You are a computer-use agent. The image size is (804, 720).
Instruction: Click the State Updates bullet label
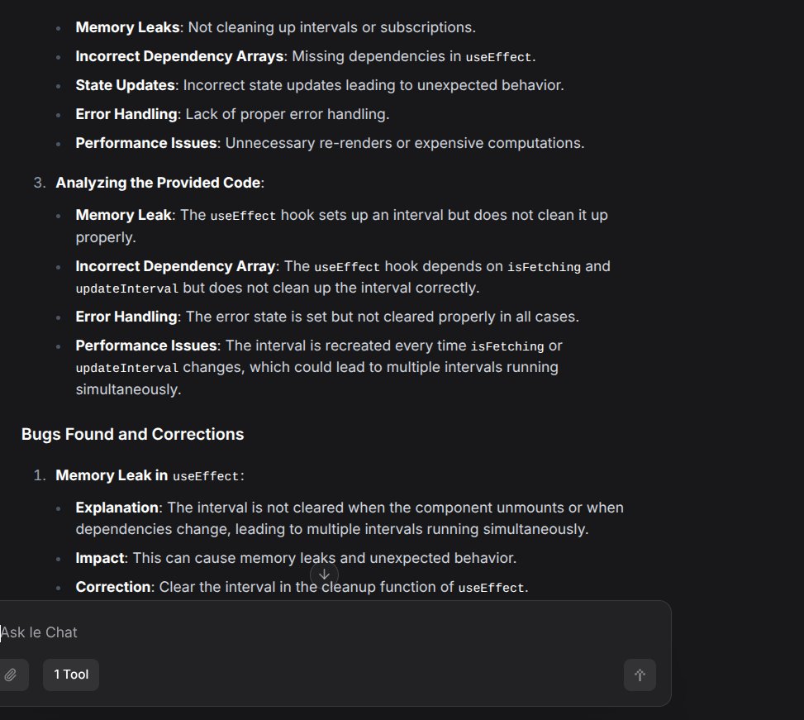(126, 85)
